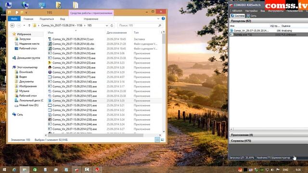Switch to Сеть tab in KillSwitch
308x173 pixels.
pos(252,16)
